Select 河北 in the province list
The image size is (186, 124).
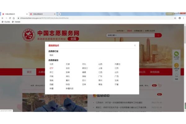[x=84, y=64]
